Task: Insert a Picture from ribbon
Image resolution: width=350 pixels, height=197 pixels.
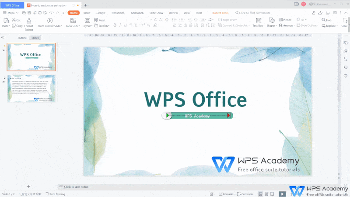Action: [285, 20]
